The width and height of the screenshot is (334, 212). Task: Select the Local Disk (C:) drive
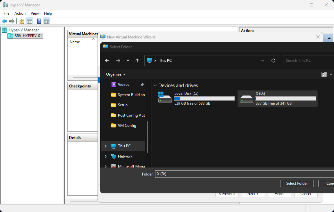196,98
